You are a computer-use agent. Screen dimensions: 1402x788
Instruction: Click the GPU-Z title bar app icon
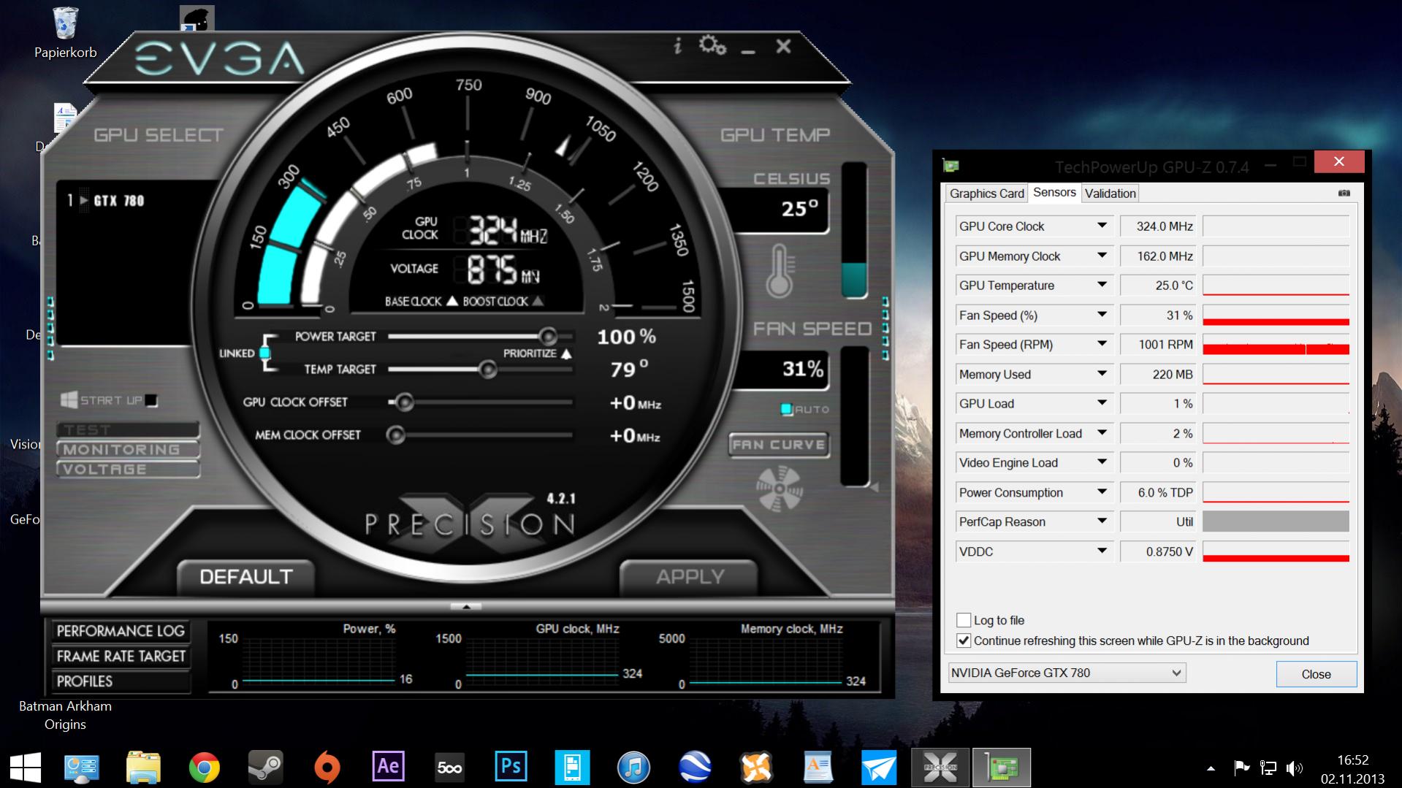(950, 166)
